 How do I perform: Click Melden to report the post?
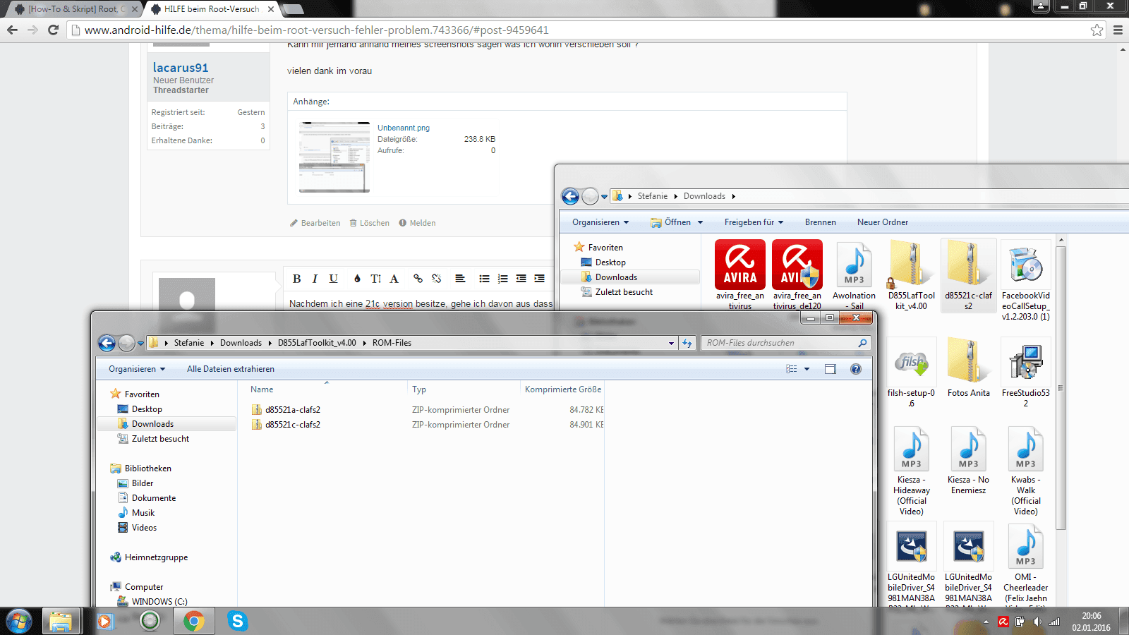tap(417, 223)
